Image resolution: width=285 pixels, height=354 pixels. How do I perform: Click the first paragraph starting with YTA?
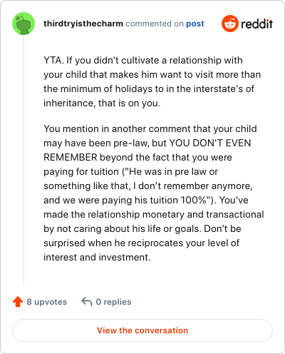point(152,81)
